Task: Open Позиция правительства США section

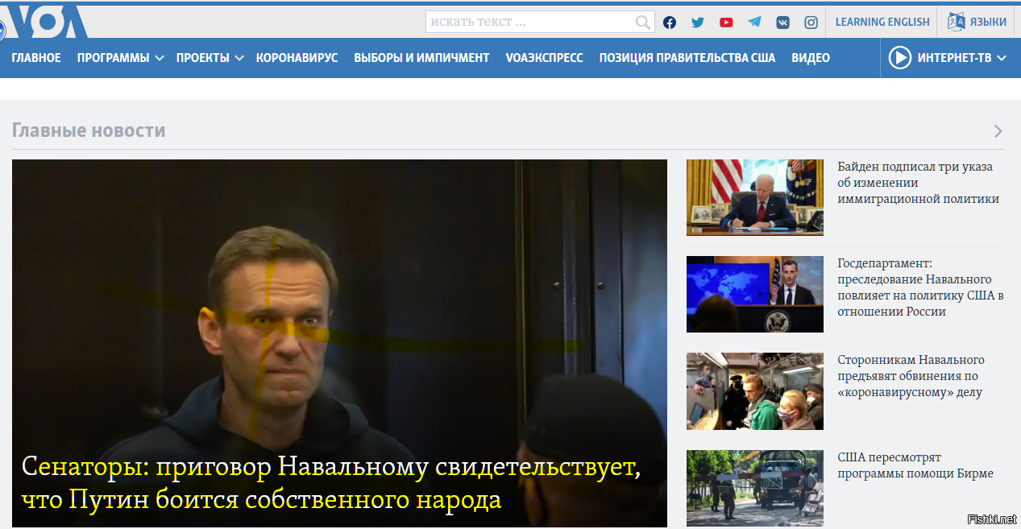Action: [687, 58]
